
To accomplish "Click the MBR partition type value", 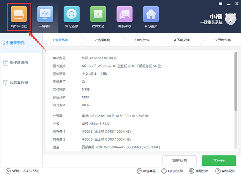I will pos(86,97).
